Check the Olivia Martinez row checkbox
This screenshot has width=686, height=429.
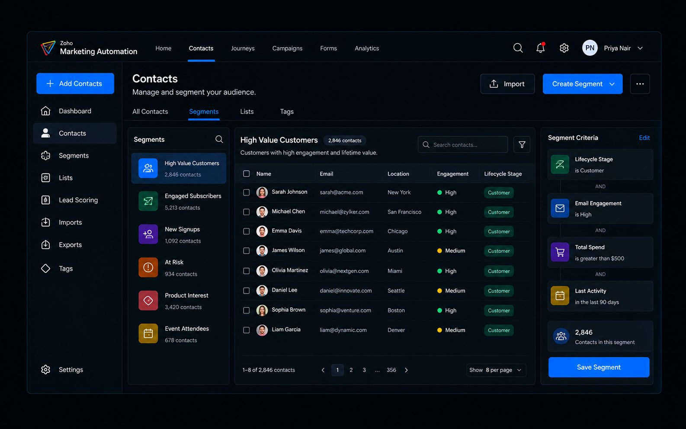click(247, 271)
